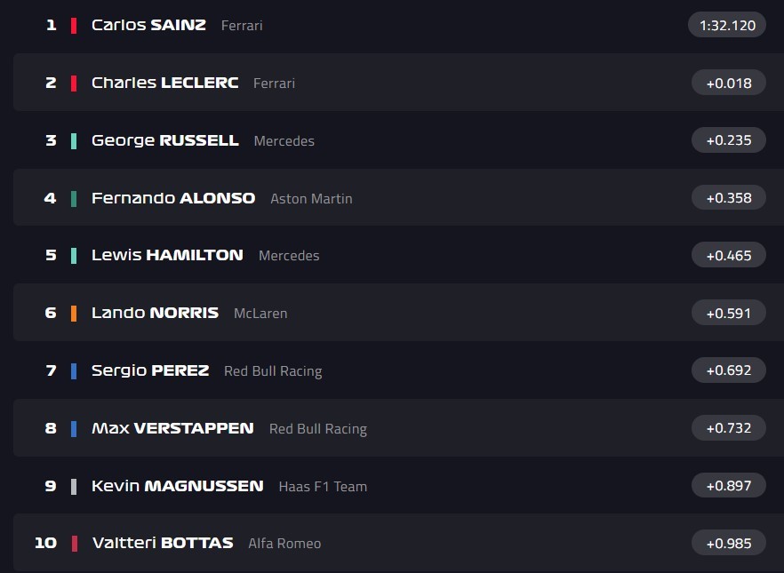Click Carlos Sainz's 1:32.120 lap time
The height and width of the screenshot is (573, 784).
(726, 25)
